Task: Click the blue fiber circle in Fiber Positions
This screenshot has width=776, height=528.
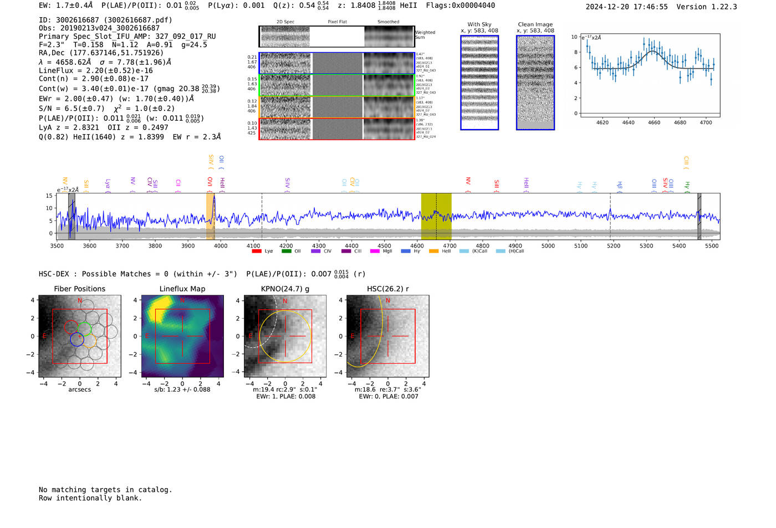Action: click(x=77, y=340)
